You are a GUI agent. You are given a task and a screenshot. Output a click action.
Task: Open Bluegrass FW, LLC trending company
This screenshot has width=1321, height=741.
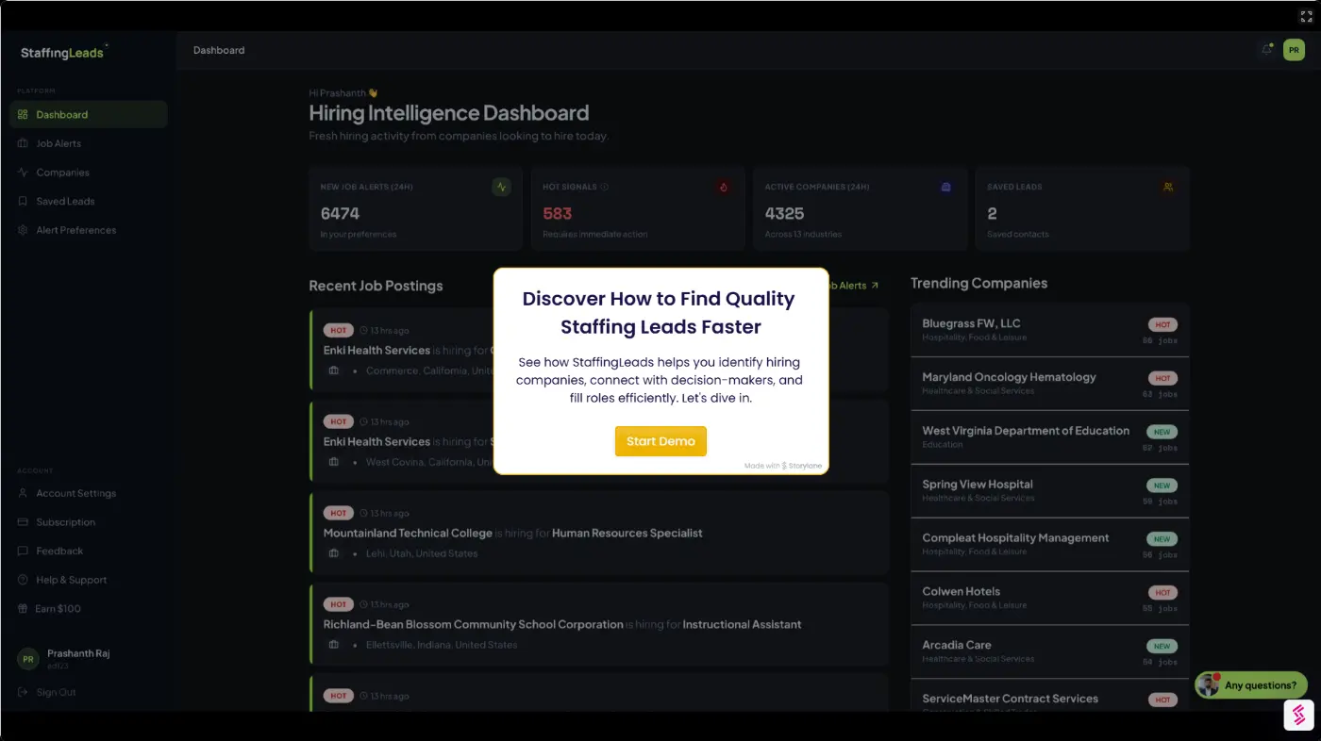[x=1049, y=330]
